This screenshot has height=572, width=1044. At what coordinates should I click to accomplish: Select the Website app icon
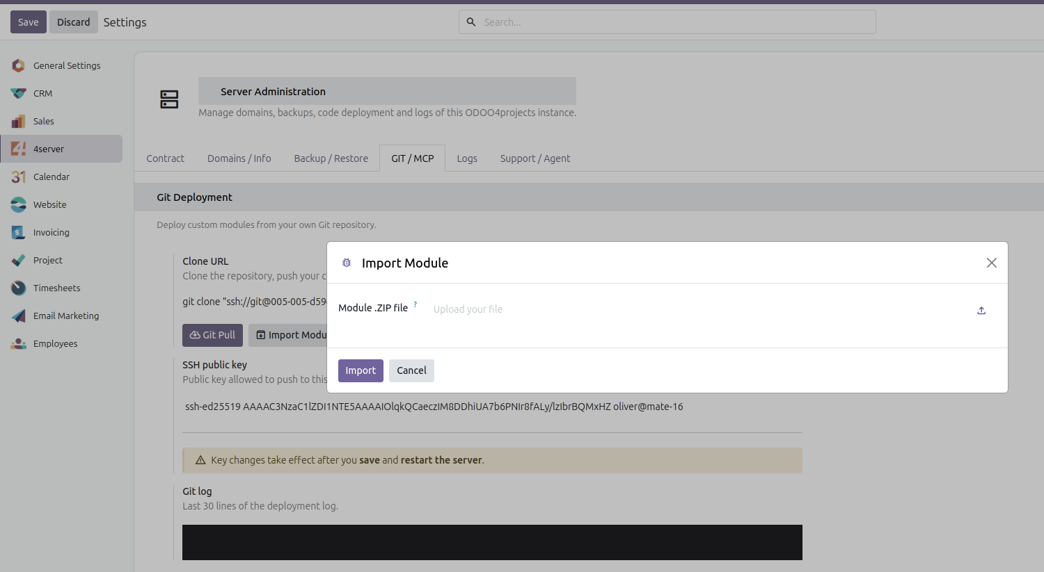click(19, 204)
